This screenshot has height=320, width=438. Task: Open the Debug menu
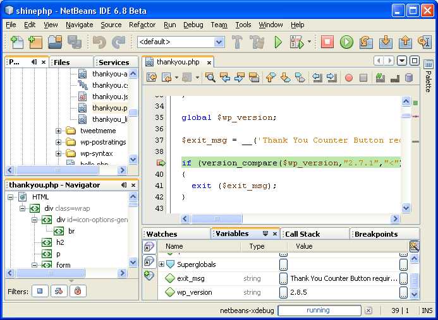click(193, 25)
